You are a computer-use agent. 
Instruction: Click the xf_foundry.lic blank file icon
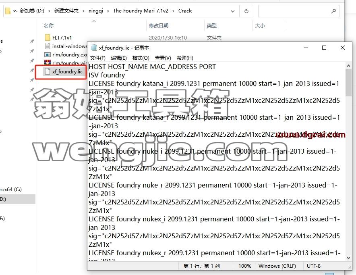[x=48, y=72]
